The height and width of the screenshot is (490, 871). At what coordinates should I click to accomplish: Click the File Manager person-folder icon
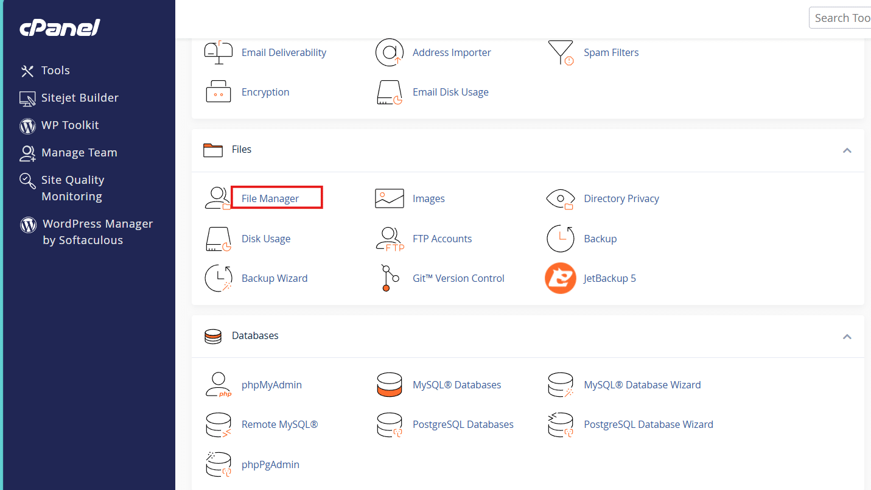pos(217,198)
